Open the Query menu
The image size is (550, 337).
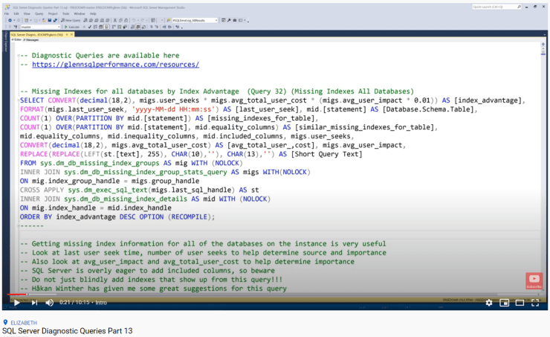pyautogui.click(x=39, y=13)
